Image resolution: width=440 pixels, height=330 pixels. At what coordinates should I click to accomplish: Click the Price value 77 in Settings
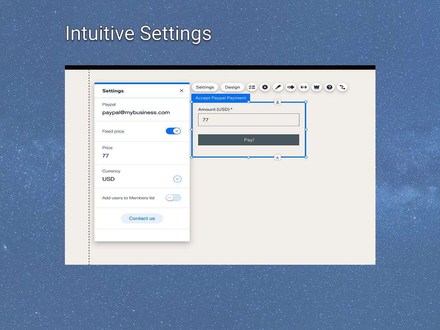click(106, 156)
